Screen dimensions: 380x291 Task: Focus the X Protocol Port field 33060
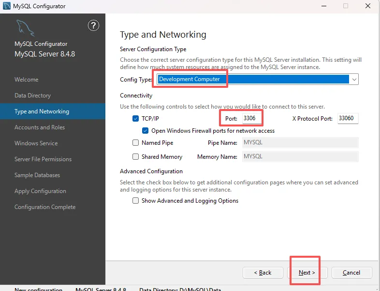pos(348,118)
